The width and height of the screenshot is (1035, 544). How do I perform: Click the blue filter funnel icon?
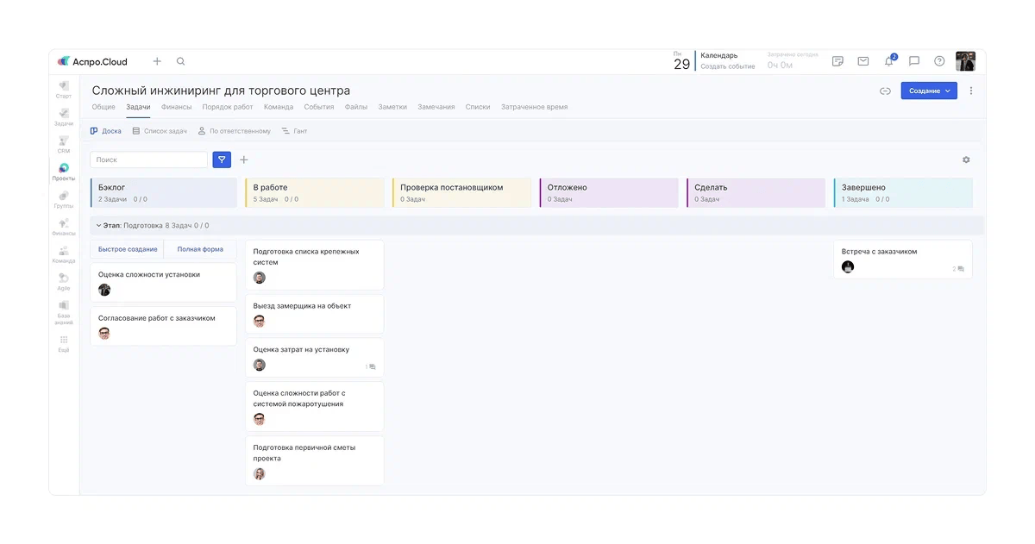click(x=222, y=159)
